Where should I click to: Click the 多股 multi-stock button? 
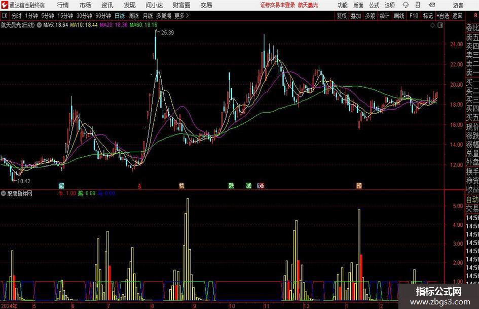[370, 16]
